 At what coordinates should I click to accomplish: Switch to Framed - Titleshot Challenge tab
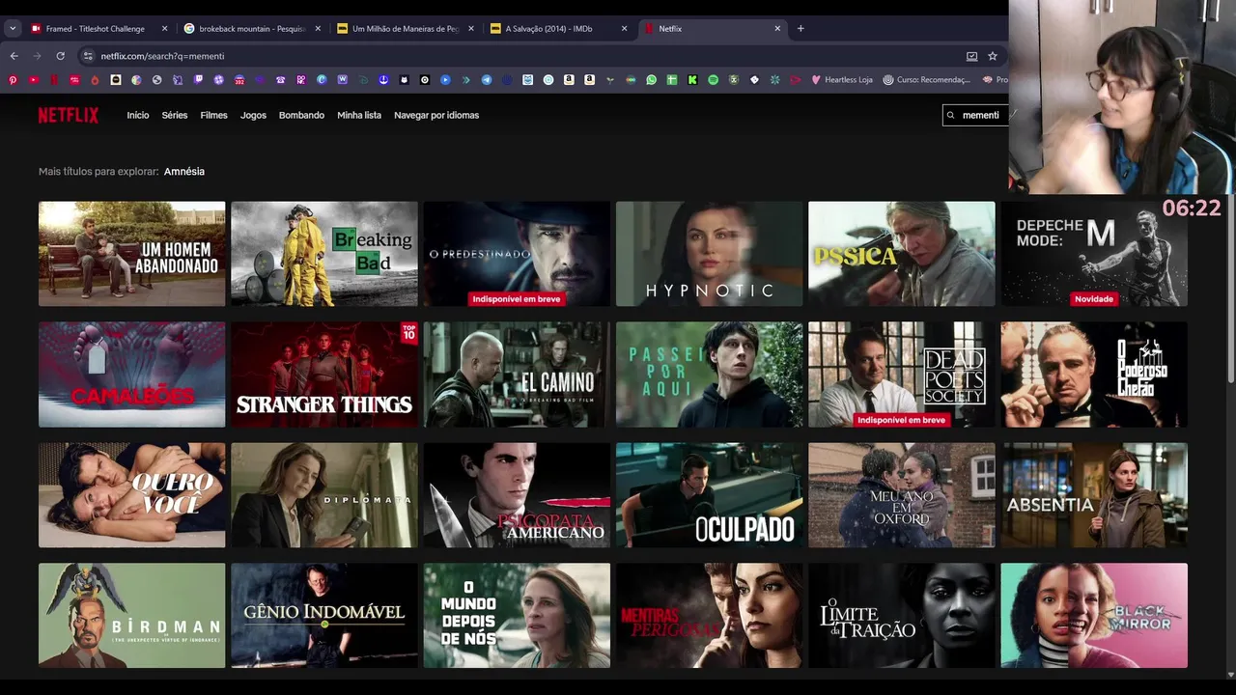point(95,29)
